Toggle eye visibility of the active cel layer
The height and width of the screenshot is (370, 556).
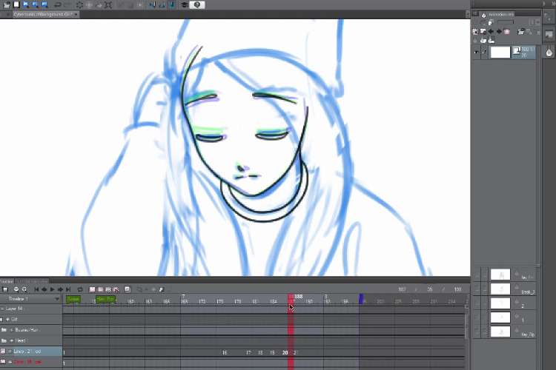[x=476, y=53]
